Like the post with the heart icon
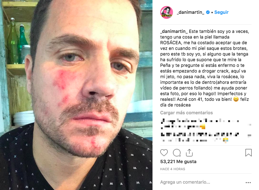This screenshot has height=190, width=259. (164, 152)
